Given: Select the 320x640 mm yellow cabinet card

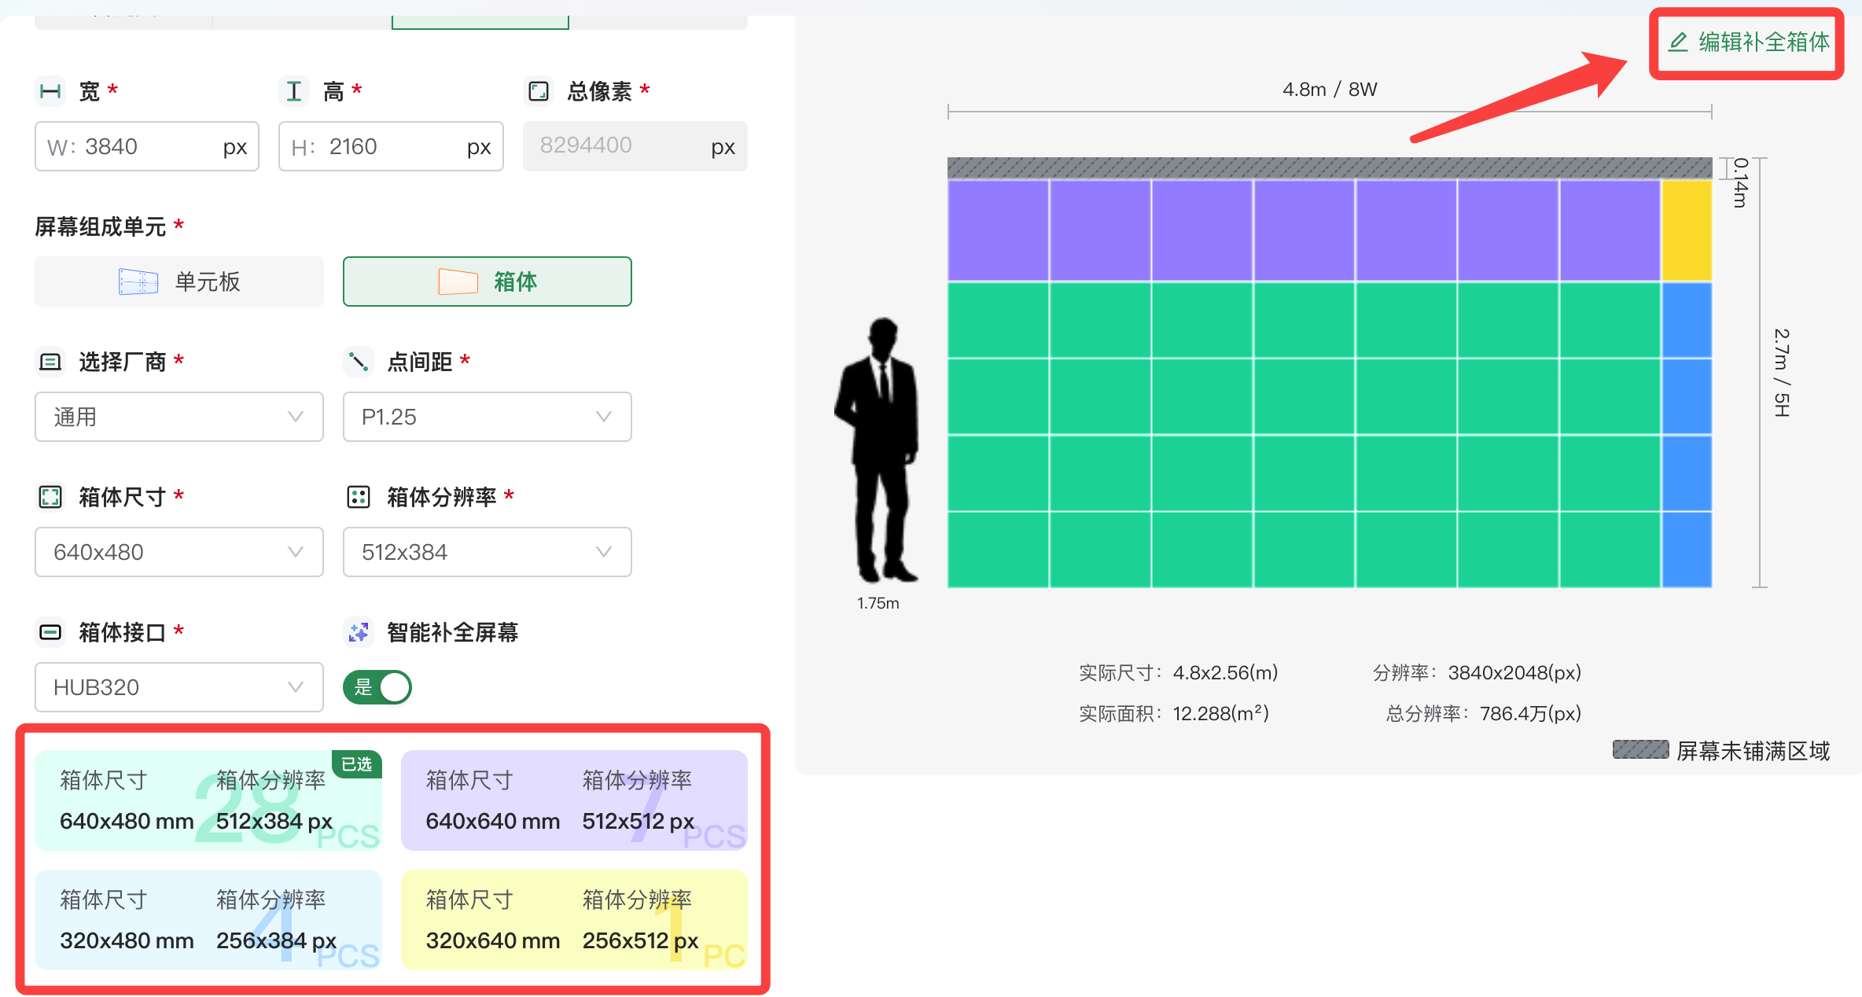Looking at the screenshot, I should click(x=573, y=920).
